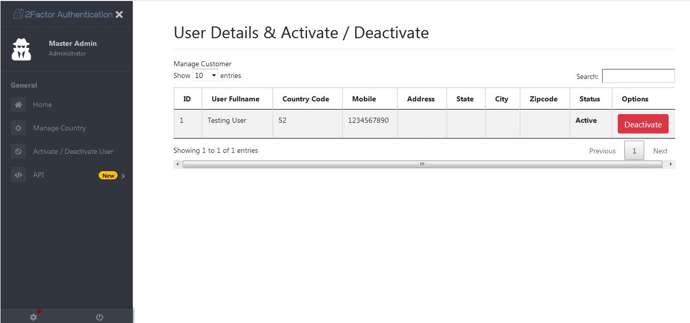
Task: Open the Show entries dropdown
Action: [x=205, y=75]
